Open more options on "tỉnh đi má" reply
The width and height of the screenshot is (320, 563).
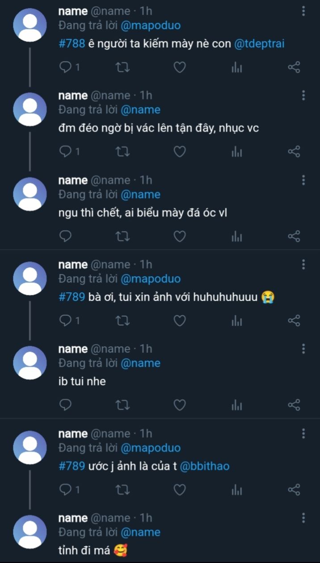coord(303,518)
